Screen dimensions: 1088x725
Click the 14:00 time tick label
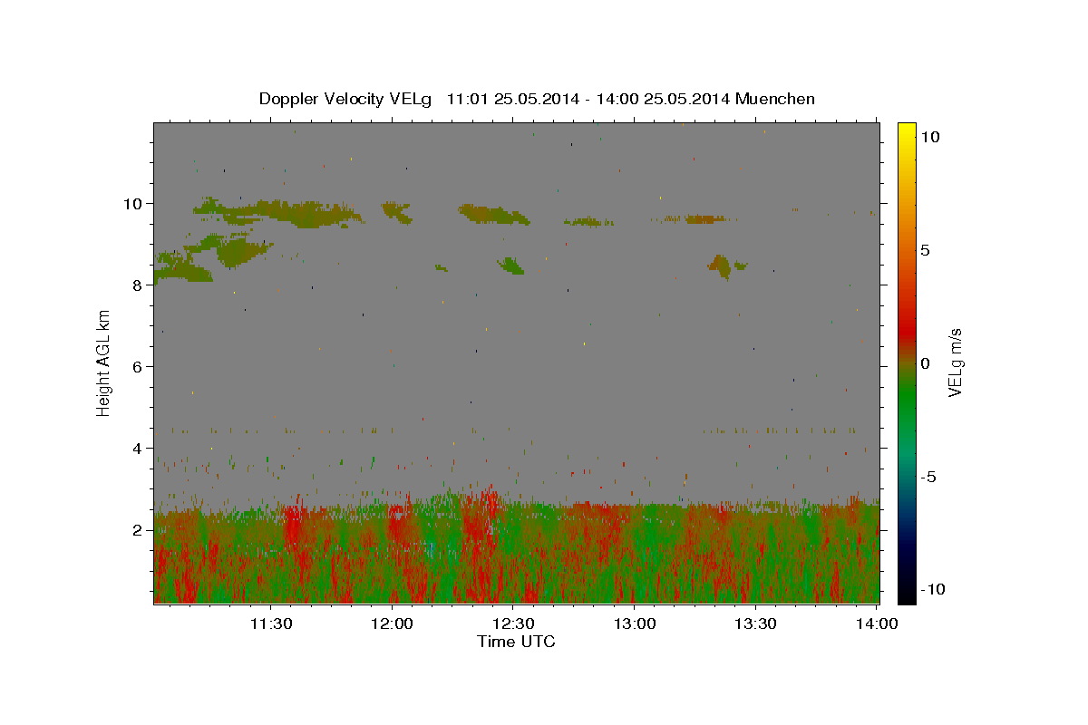877,623
